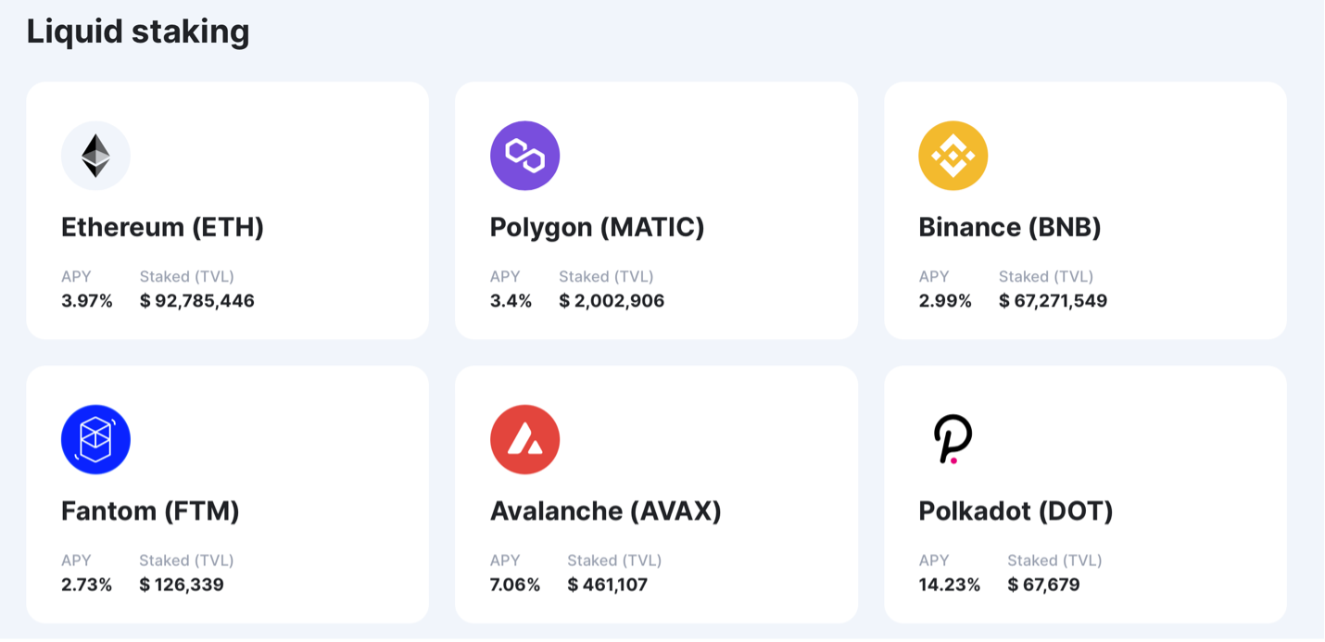Open the Ethereum (ETH) staking title
The height and width of the screenshot is (642, 1325).
pyautogui.click(x=162, y=227)
